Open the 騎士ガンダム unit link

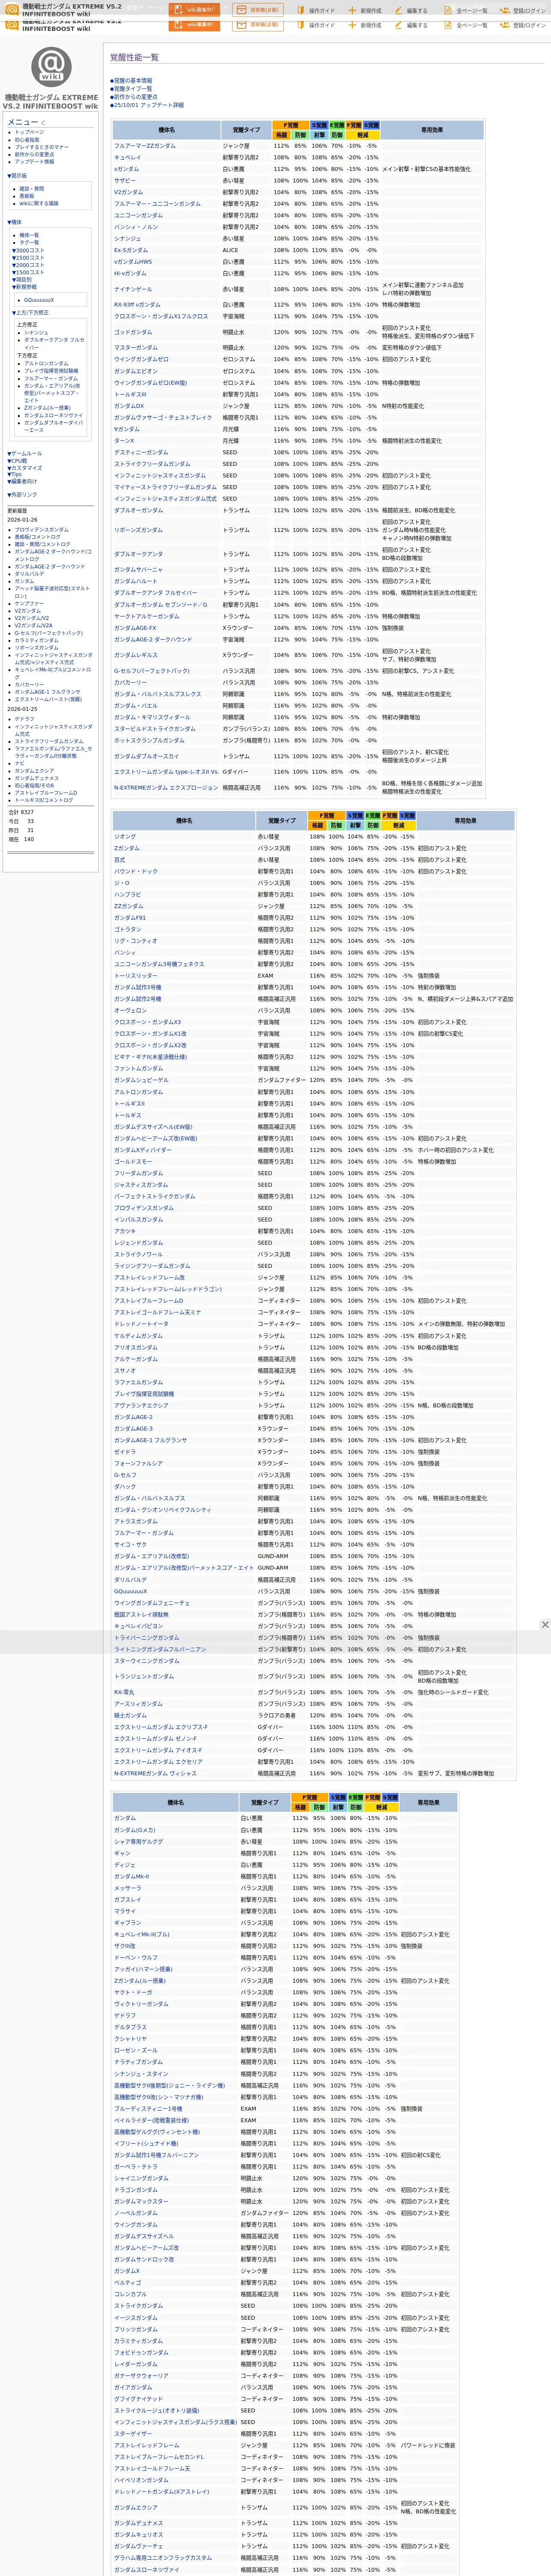click(x=130, y=1716)
